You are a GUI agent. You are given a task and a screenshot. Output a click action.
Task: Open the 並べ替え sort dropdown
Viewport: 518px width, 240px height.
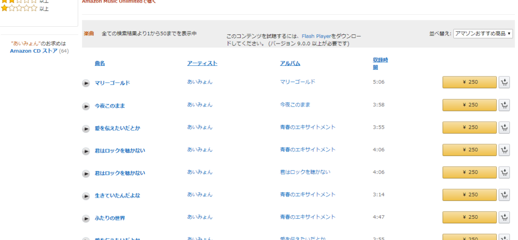click(x=483, y=33)
